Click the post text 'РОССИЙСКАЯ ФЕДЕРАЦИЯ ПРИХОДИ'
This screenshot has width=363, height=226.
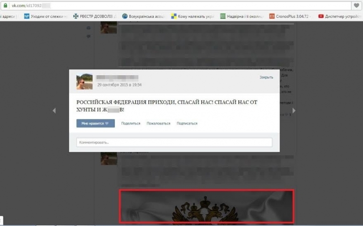point(127,102)
